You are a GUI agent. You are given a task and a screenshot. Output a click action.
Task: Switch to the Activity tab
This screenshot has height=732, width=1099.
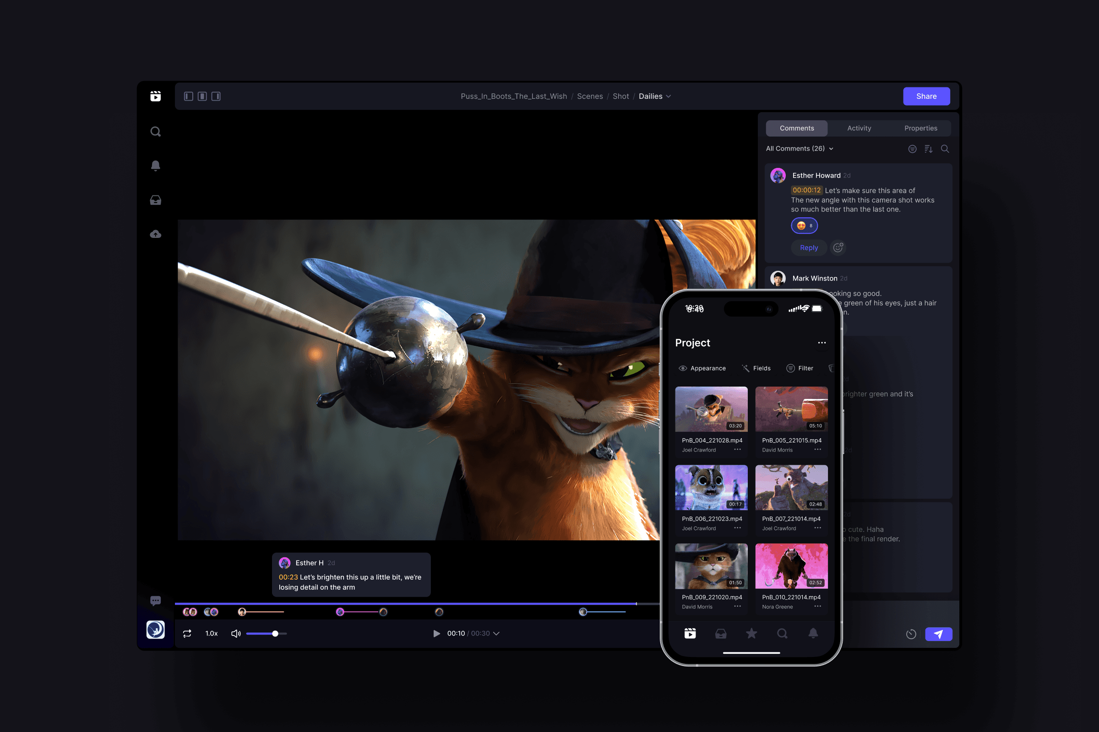point(859,128)
